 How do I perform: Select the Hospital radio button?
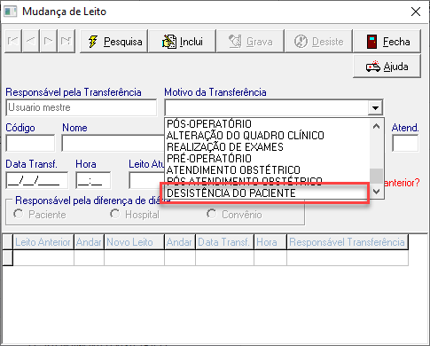pos(114,214)
